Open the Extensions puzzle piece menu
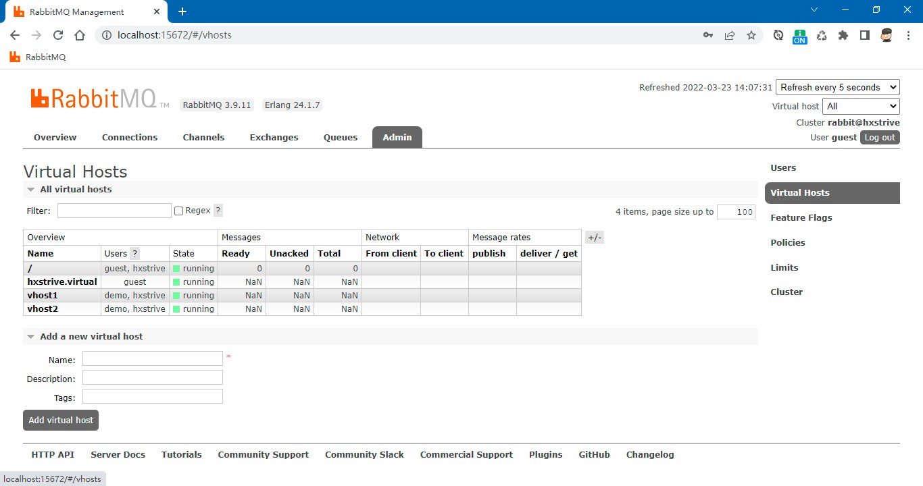The width and height of the screenshot is (923, 486). 843,35
